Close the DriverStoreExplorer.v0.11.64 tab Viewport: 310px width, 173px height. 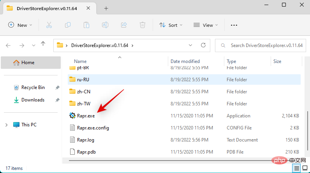(x=88, y=8)
